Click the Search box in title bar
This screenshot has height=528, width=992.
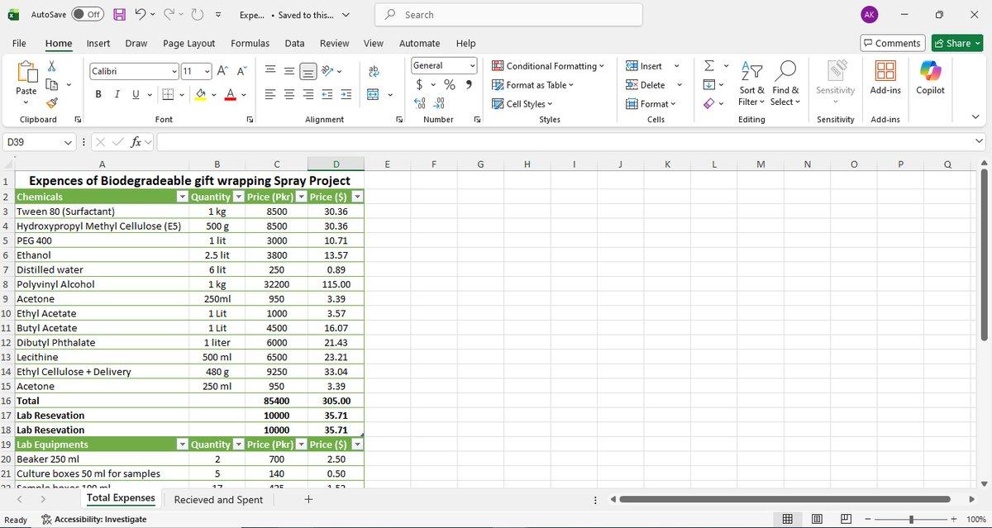508,14
